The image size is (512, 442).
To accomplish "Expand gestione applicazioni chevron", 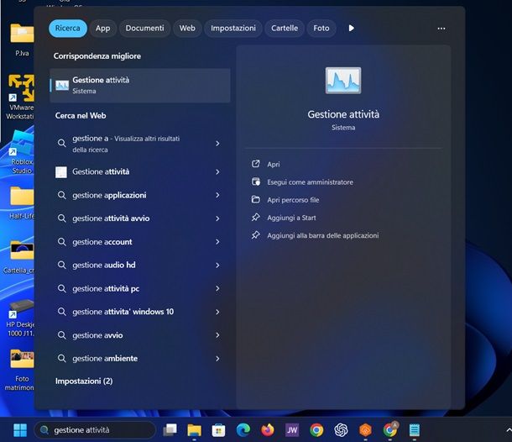I will 217,195.
